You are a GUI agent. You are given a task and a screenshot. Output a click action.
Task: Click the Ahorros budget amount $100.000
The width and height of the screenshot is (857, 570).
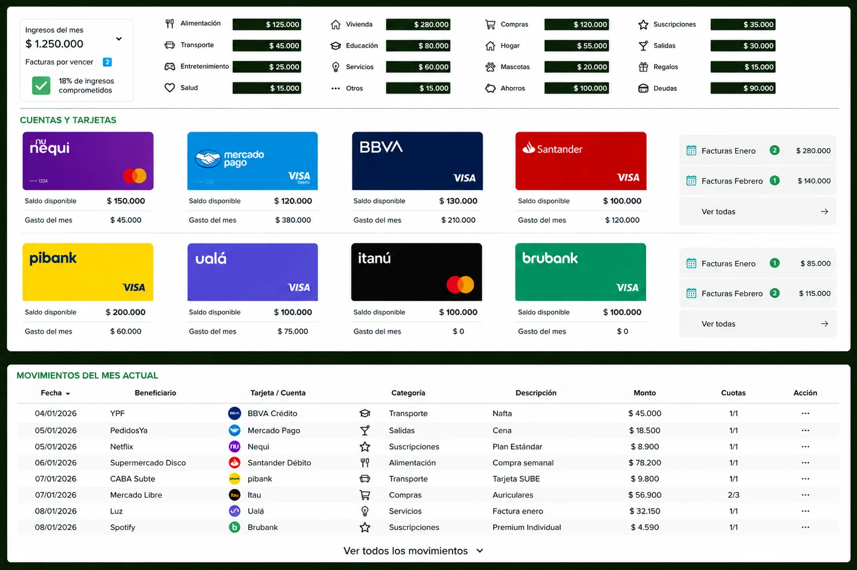[577, 88]
